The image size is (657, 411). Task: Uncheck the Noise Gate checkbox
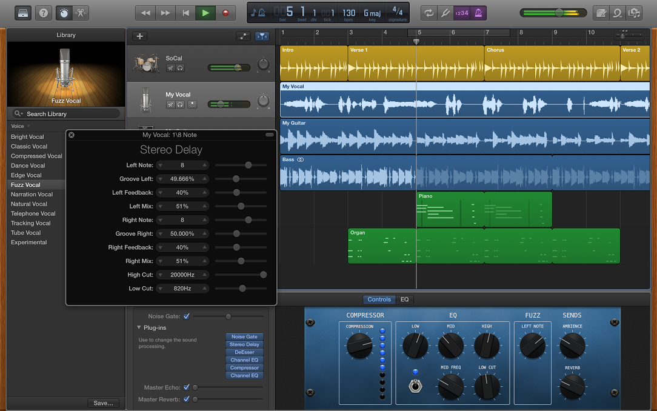pos(187,316)
